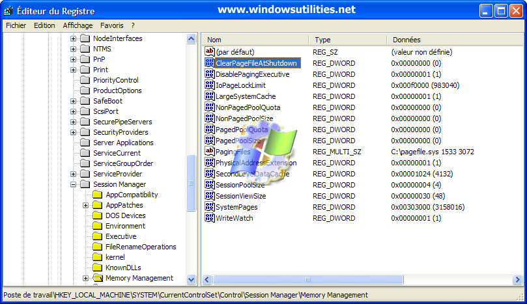The height and width of the screenshot is (304, 527).
Task: Click the '0x00303000 (3158016)' data value
Action: coord(428,207)
